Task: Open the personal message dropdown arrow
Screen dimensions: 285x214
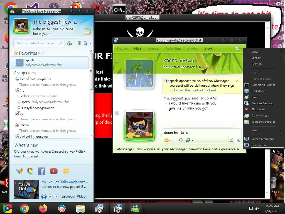Action: pos(79,28)
